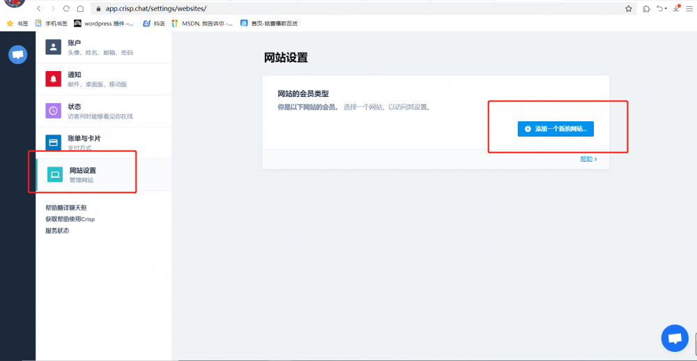Click the browser forward arrow
This screenshot has width=697, height=361.
point(53,8)
